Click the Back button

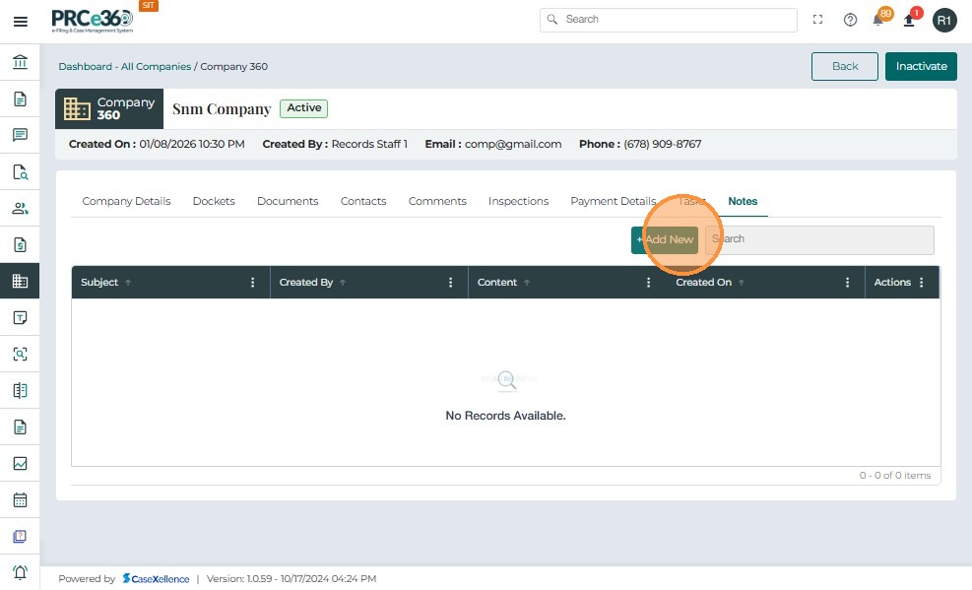tap(845, 66)
